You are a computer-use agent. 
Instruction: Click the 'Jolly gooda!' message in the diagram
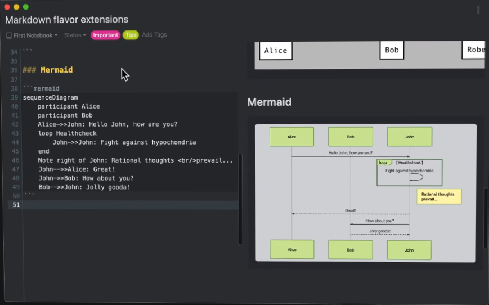[379, 231]
